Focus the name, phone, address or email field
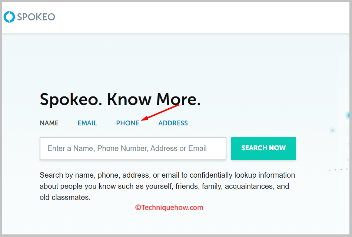Screen dimensions: 352x237 point(133,148)
